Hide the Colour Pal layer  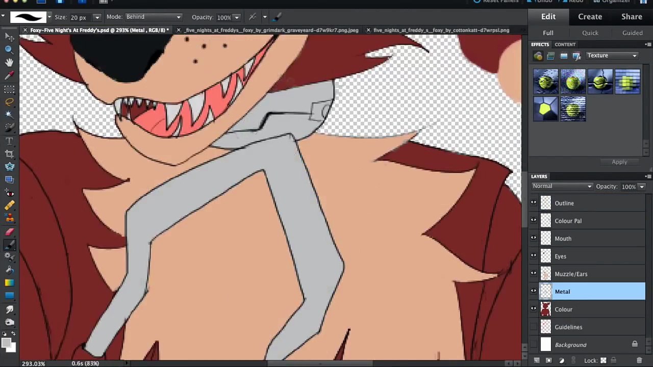click(534, 221)
